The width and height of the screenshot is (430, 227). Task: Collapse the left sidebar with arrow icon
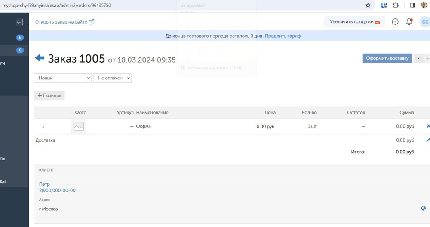pos(19,22)
